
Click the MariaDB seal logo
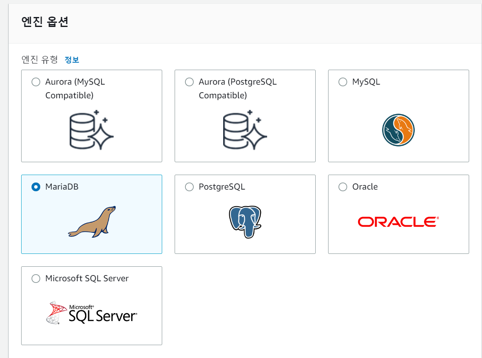pos(92,222)
